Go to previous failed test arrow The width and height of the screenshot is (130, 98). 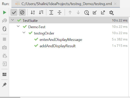point(70,12)
